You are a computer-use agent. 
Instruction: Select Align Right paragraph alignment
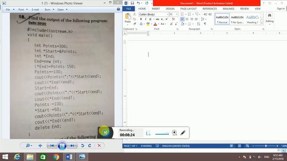coord(191,19)
